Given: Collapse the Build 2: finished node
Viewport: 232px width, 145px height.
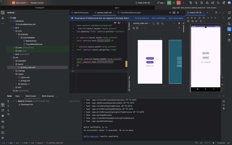Looking at the screenshot, I should 14,101.
